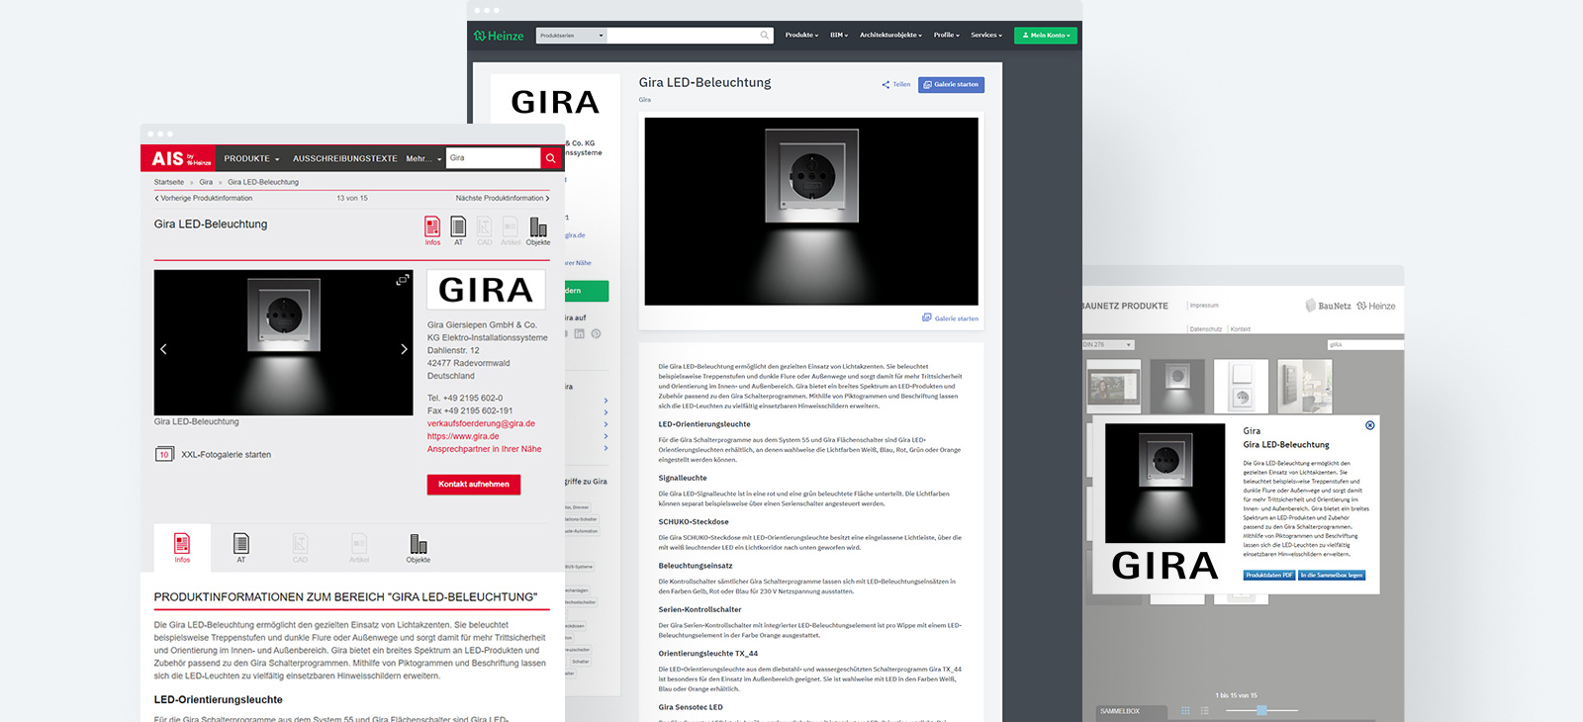Viewport: 1583px width, 722px height.
Task: Select the red Infos icon beside product title
Action: [x=432, y=230]
